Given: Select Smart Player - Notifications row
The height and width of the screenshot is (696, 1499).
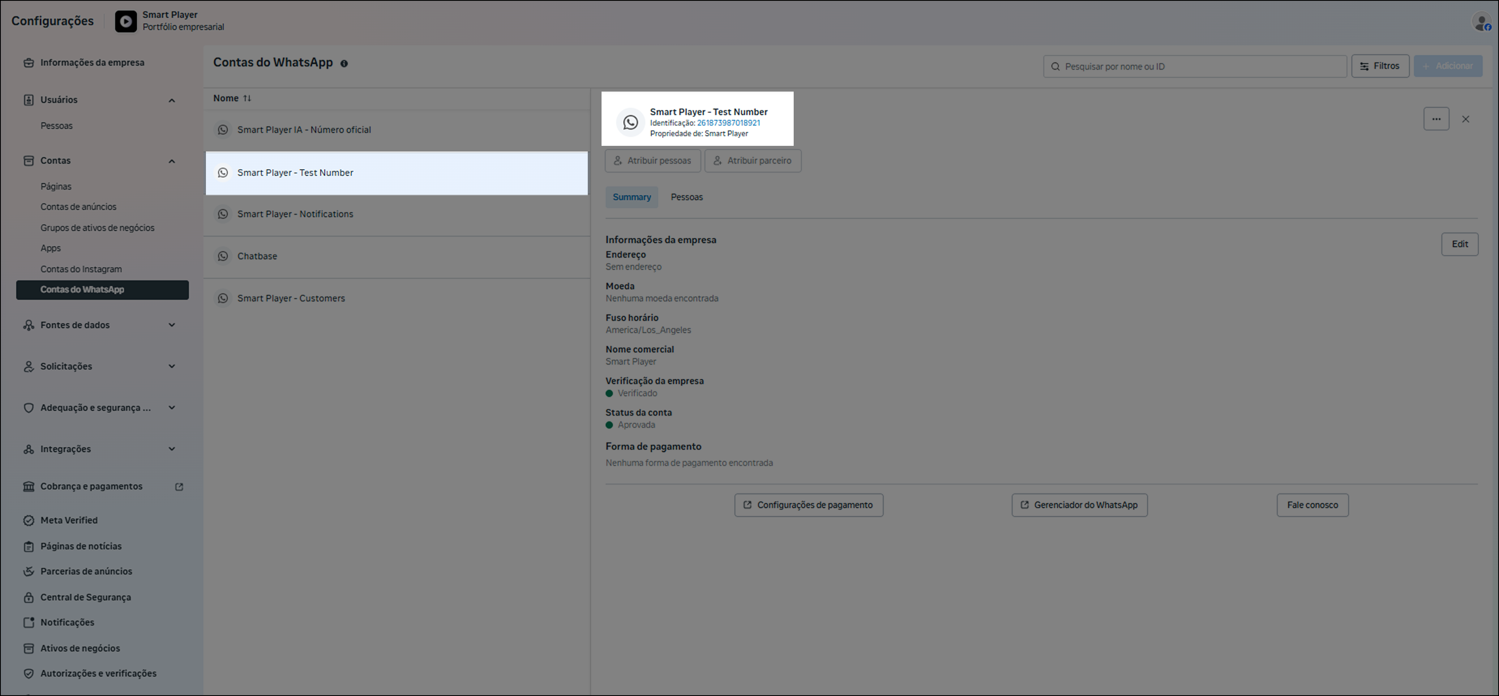Looking at the screenshot, I should click(x=397, y=215).
